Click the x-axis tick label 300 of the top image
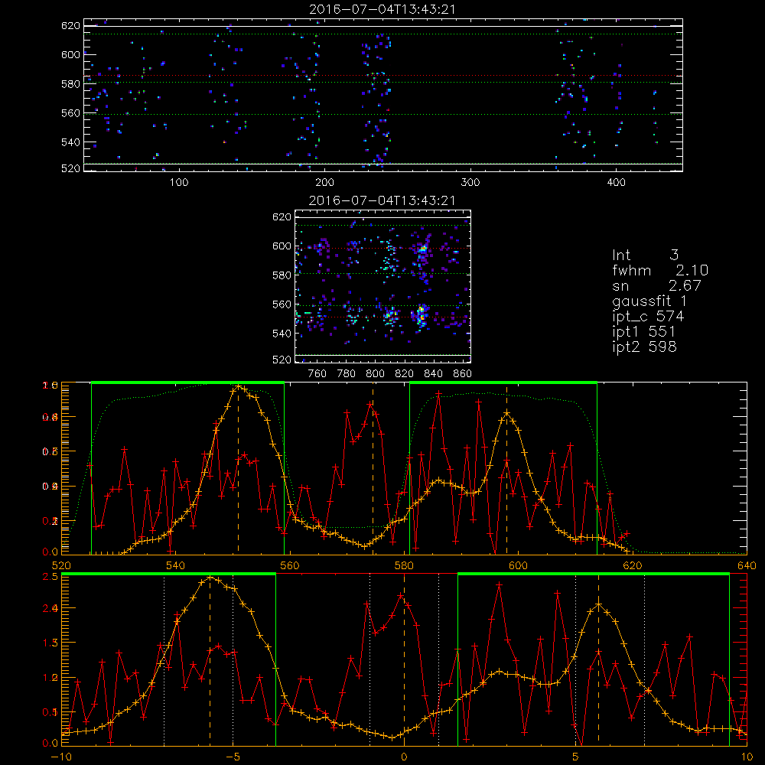This screenshot has width=765, height=765. 470,183
